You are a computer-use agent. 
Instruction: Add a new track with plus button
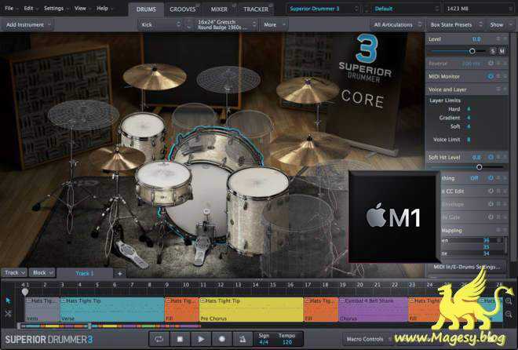tap(119, 273)
